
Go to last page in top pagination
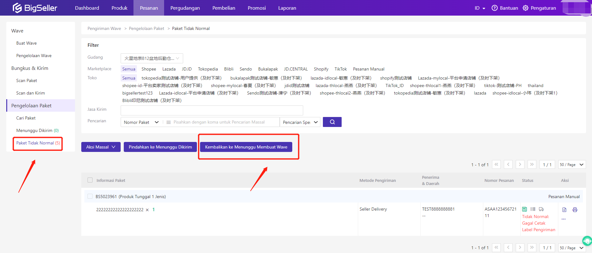click(532, 164)
